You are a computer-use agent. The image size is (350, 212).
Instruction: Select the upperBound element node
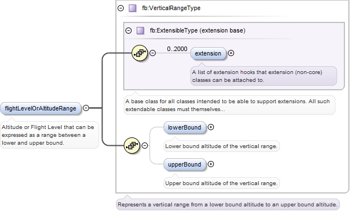click(185, 164)
